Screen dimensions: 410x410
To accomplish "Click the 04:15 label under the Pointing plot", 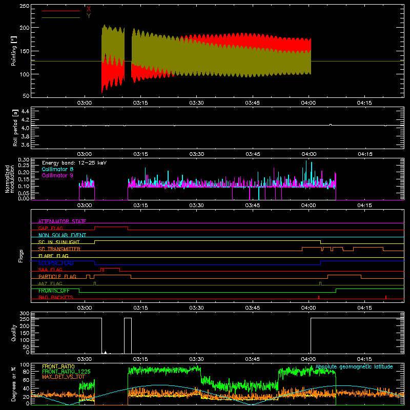I will point(364,103).
